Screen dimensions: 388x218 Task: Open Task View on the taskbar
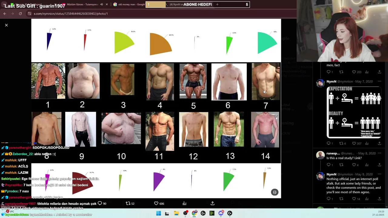(x=167, y=213)
